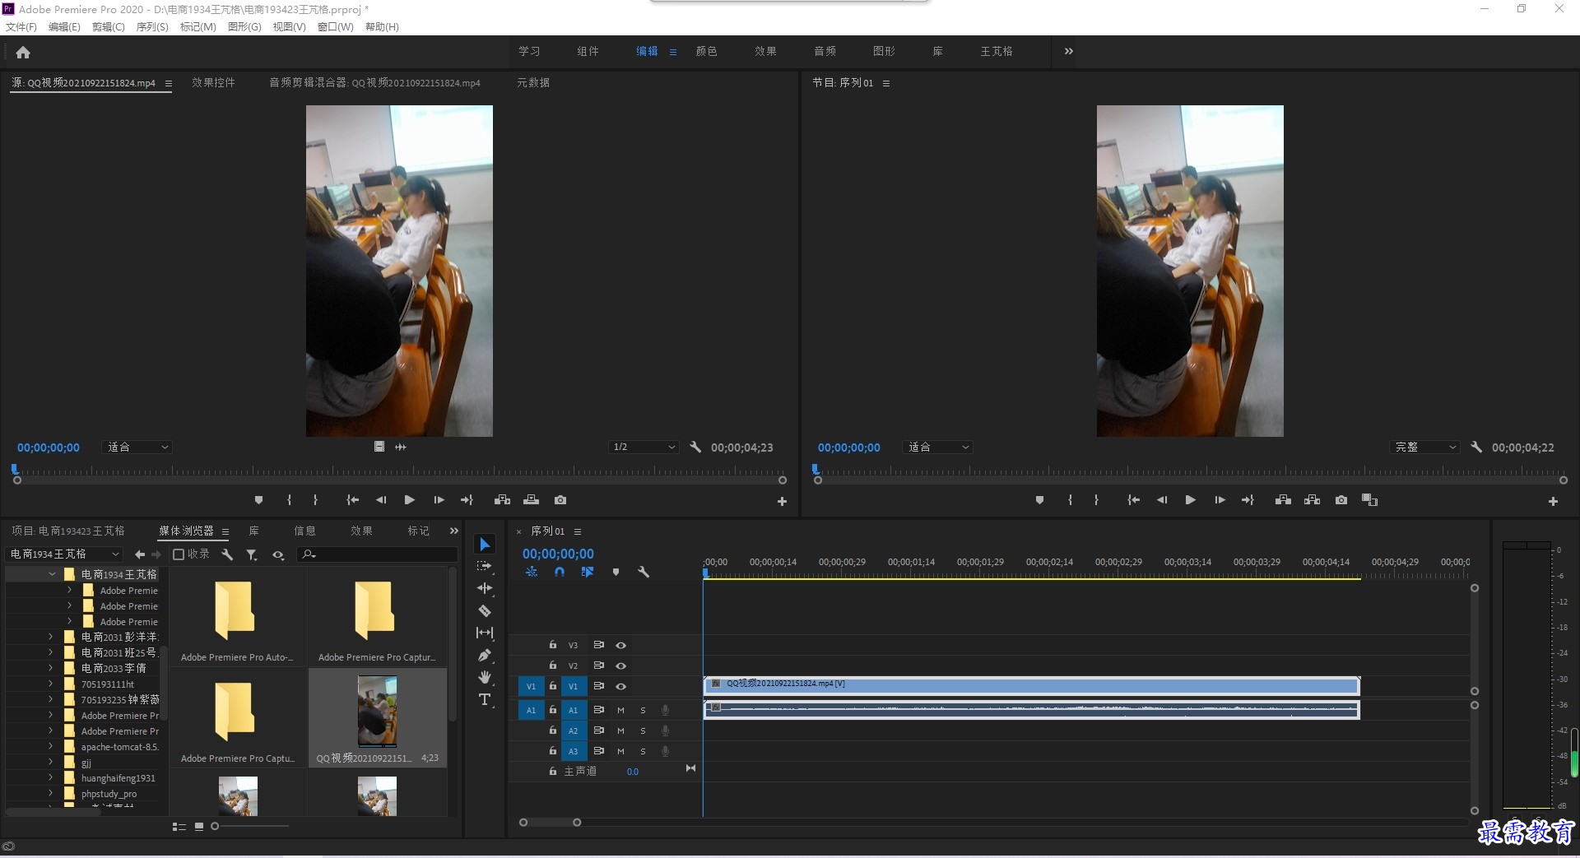The image size is (1580, 858).
Task: Select QQ视频 thumbnail in media browser
Action: (x=377, y=711)
